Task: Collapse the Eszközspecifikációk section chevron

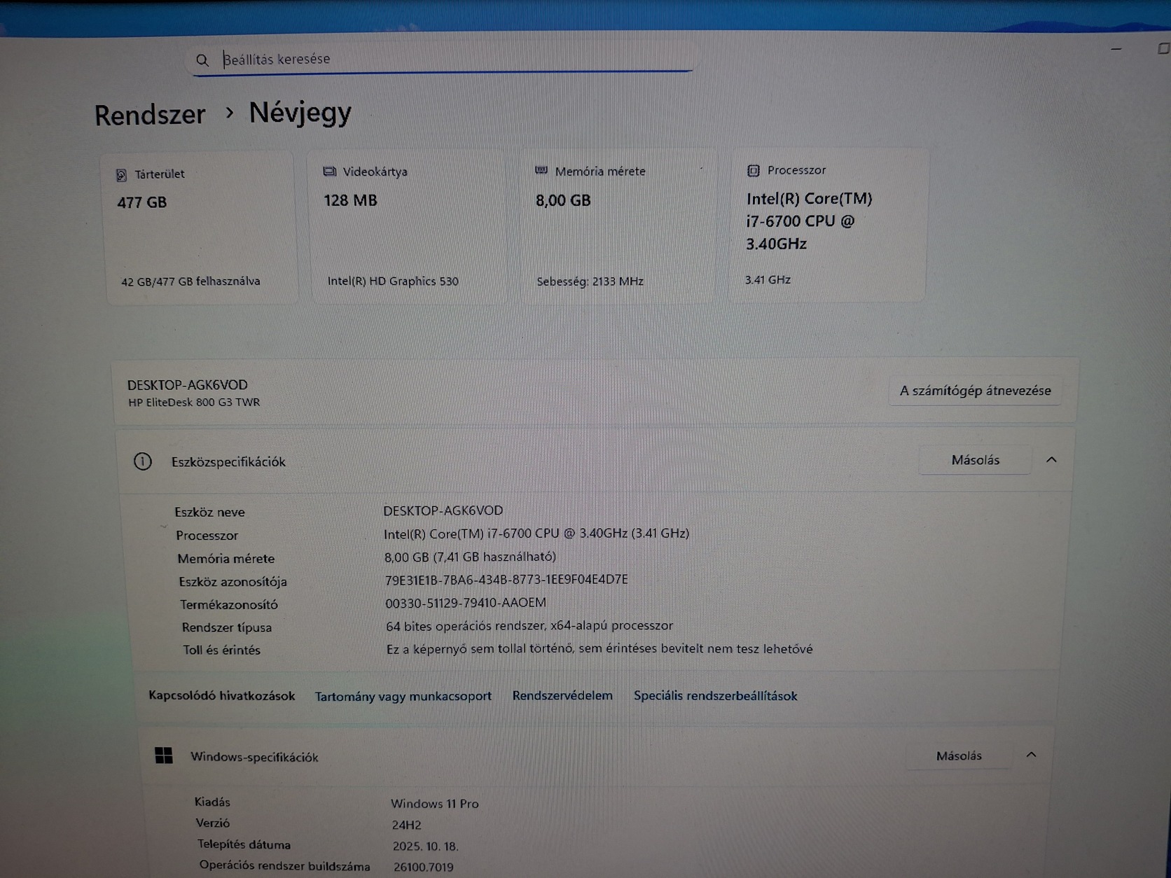Action: click(x=1051, y=459)
